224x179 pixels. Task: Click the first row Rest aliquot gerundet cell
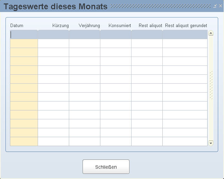185,35
